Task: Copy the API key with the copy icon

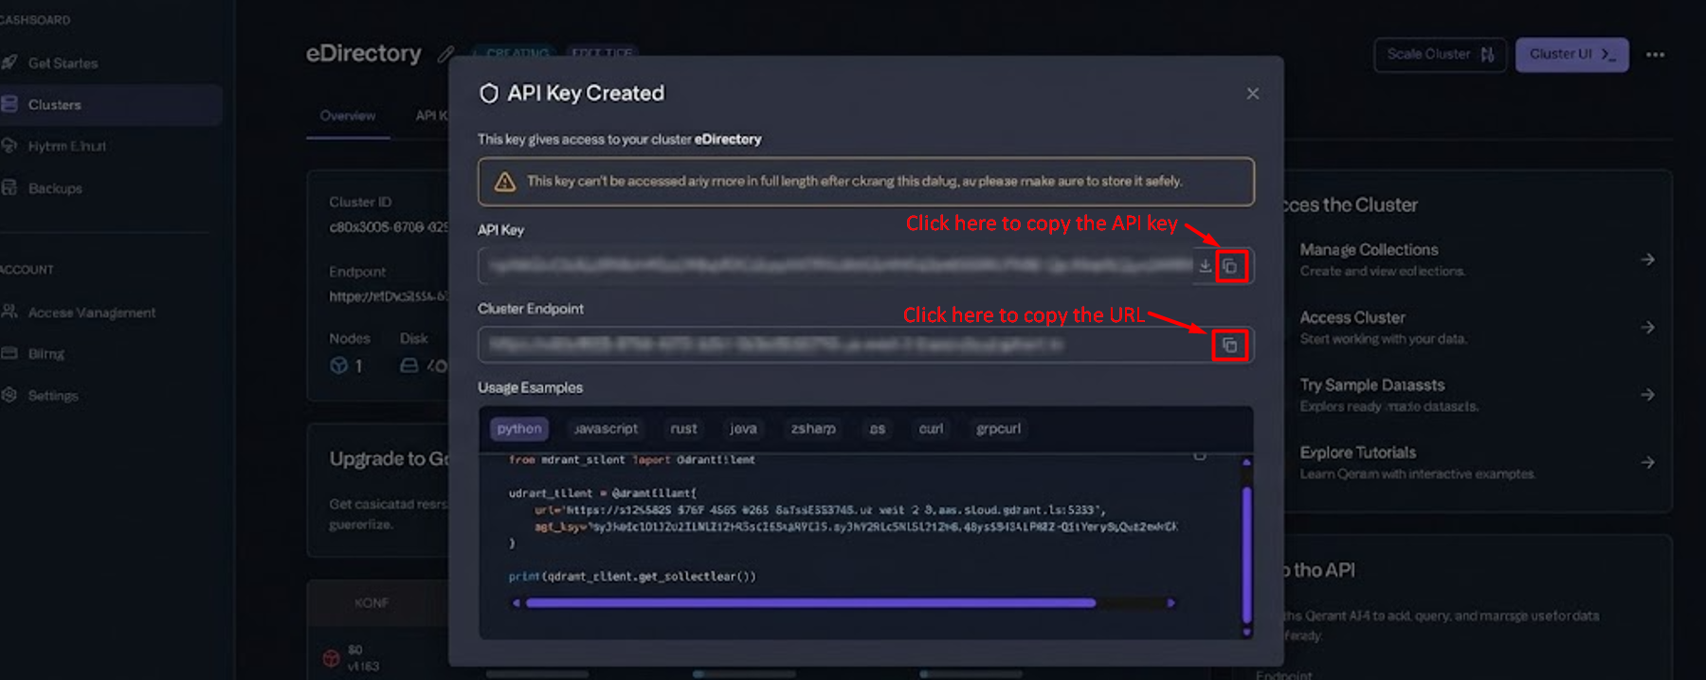Action: point(1229,267)
